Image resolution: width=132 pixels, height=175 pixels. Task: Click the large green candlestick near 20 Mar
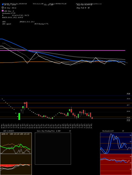(x=19, y=116)
